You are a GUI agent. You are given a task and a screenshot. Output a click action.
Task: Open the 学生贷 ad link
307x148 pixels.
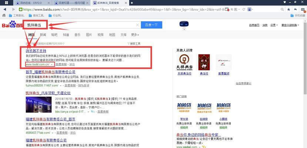point(184,119)
